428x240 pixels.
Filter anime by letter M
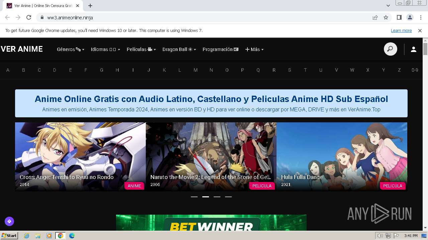pyautogui.click(x=196, y=70)
